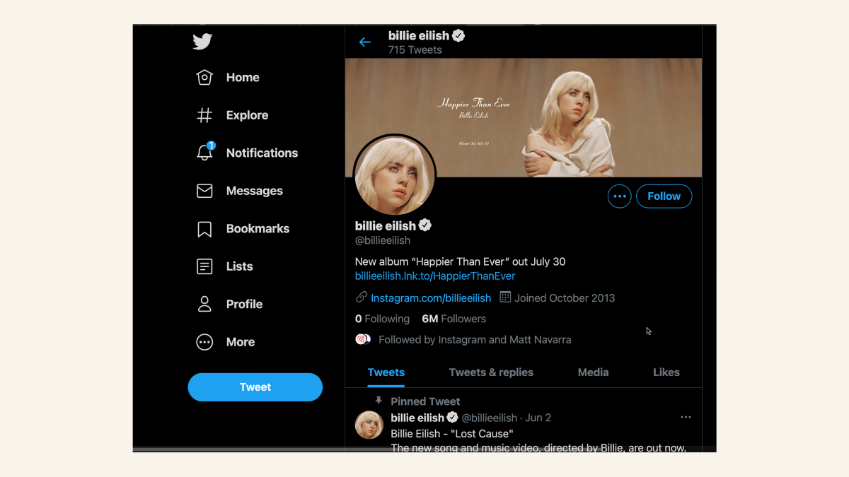Open the Happier Than Ever banner image

[524, 117]
